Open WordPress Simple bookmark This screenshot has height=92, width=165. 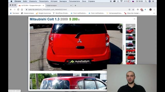click(x=61, y=13)
